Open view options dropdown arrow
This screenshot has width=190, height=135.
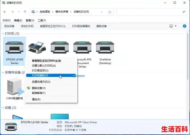(176, 26)
